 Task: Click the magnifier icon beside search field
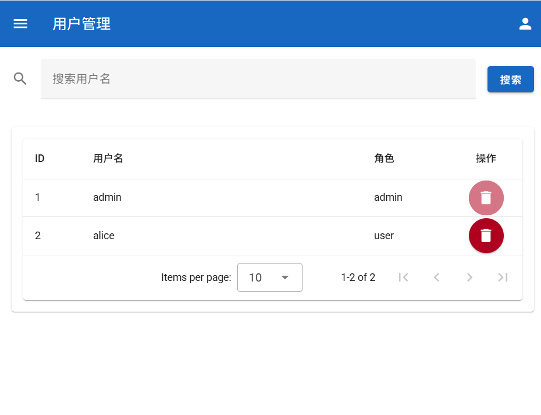pyautogui.click(x=20, y=79)
